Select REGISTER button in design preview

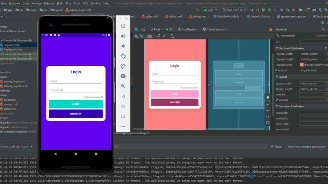[175, 102]
